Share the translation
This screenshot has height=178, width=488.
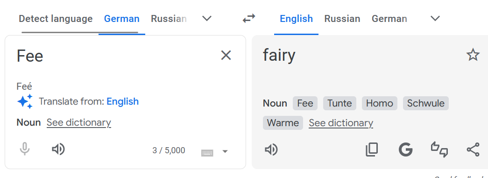click(x=473, y=150)
